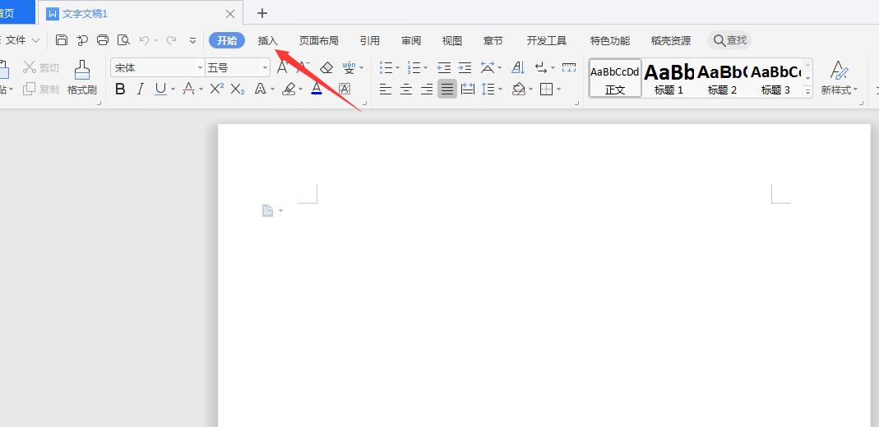Open the 特色功能 tab
The width and height of the screenshot is (879, 427).
(610, 40)
